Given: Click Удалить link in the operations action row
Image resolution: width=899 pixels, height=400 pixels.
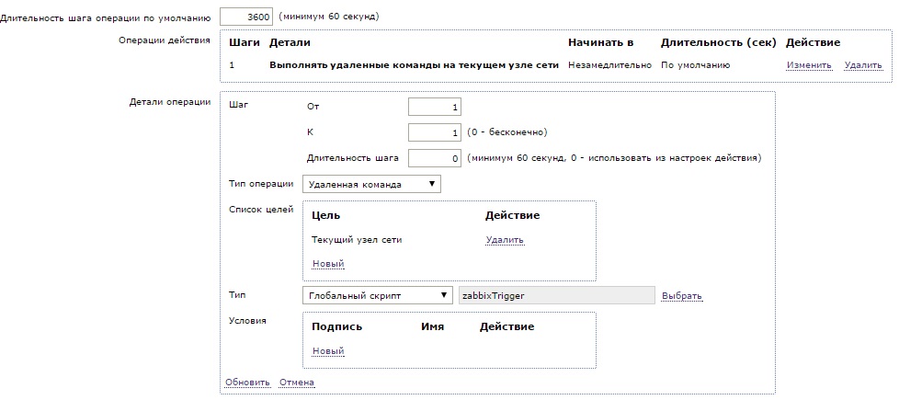Looking at the screenshot, I should (862, 65).
